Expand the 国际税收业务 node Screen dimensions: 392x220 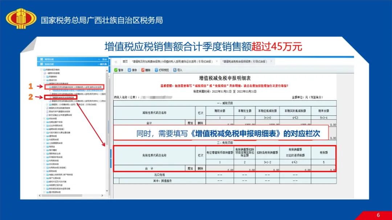(x=44, y=153)
